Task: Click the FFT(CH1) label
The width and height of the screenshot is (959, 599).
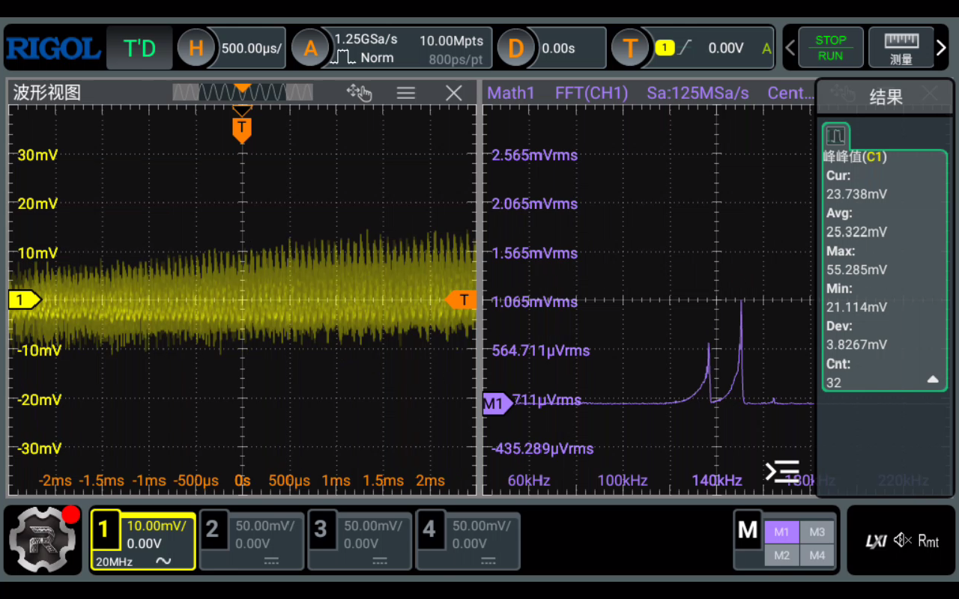Action: pyautogui.click(x=591, y=93)
